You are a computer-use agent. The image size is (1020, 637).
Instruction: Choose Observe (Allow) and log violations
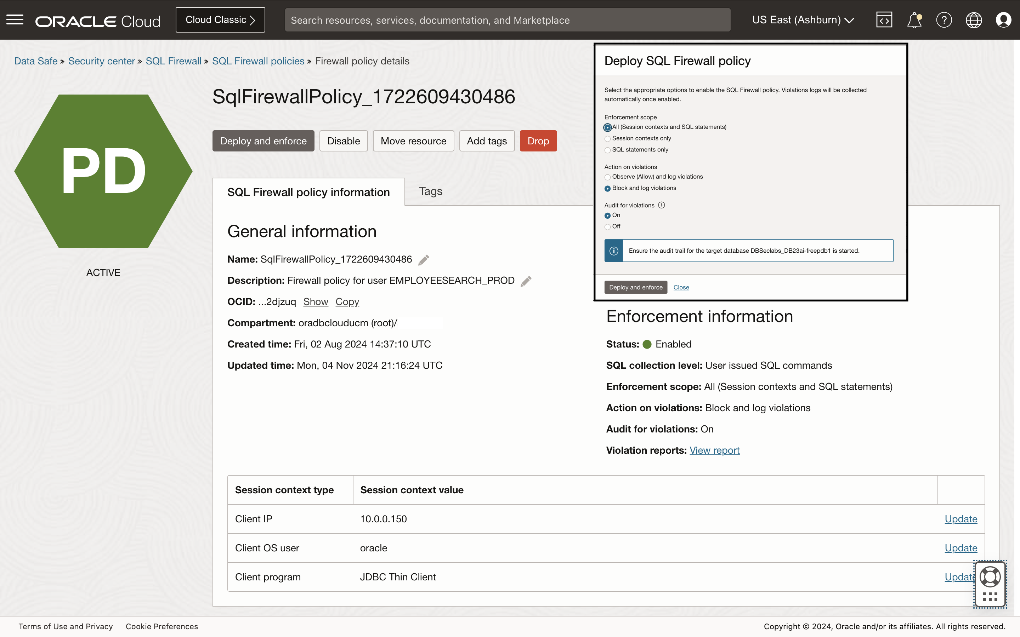coord(607,177)
